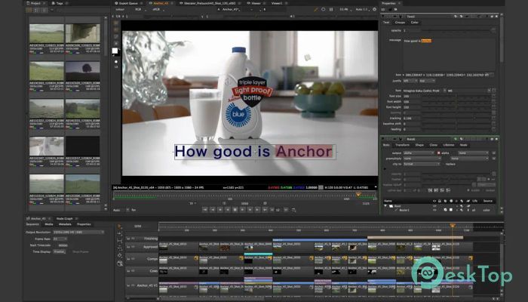Play the viewer forward

[242, 210]
